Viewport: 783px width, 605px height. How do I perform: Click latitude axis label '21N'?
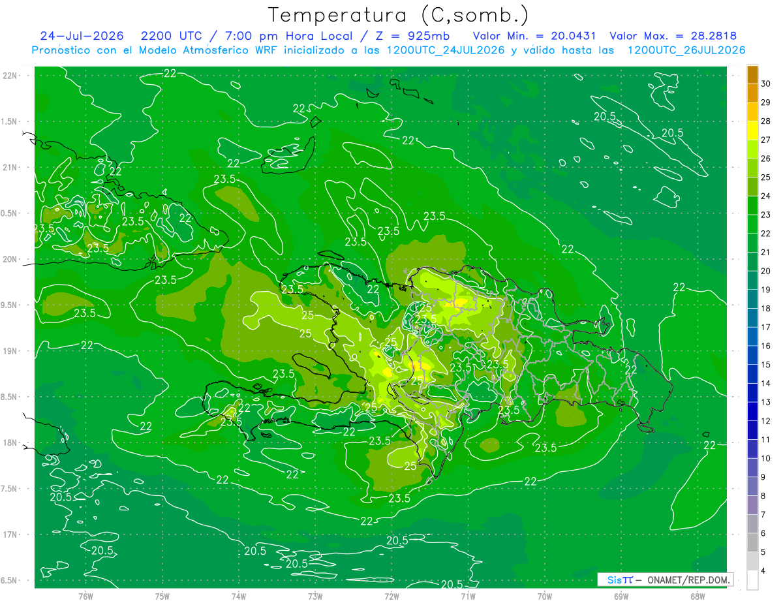click(11, 167)
